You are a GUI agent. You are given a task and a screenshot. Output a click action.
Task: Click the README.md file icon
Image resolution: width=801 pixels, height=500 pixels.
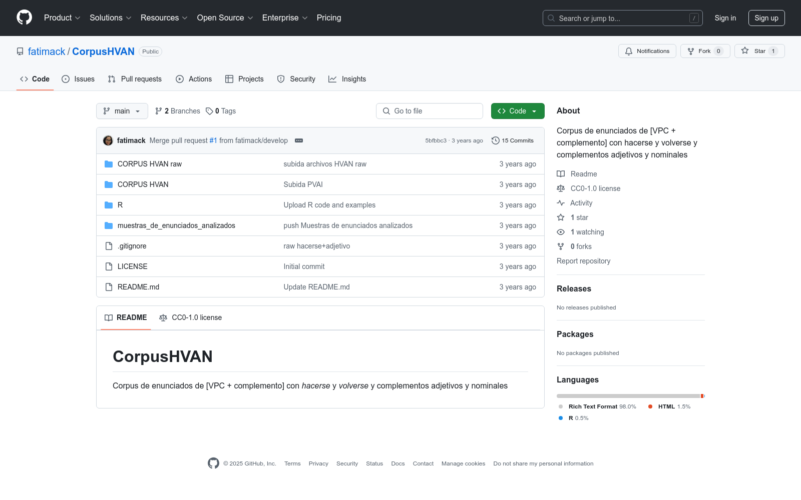(109, 287)
